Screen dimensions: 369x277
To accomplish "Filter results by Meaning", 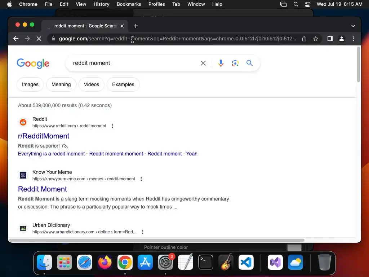I will tap(61, 84).
